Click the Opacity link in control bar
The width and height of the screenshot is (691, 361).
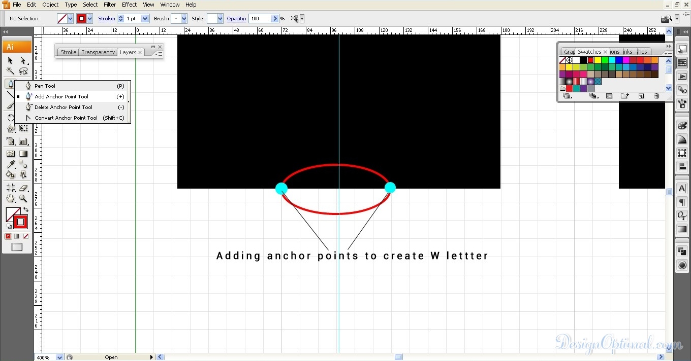[237, 19]
